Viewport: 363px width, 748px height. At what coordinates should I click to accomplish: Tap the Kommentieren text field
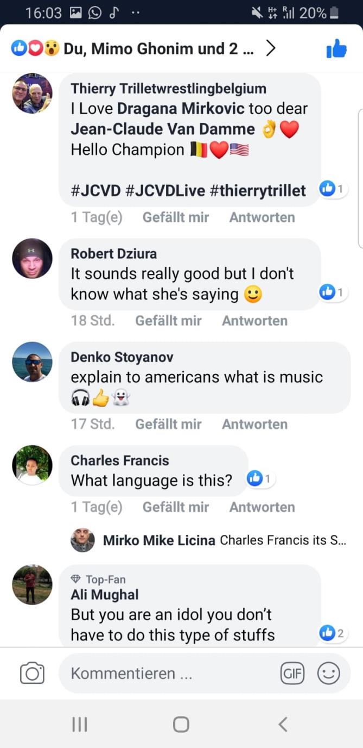pos(168,674)
